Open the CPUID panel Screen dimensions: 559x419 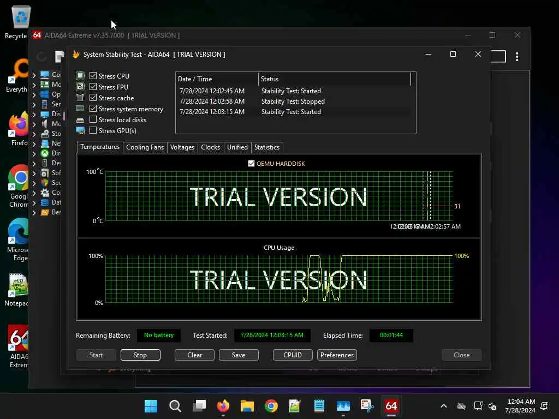(293, 355)
